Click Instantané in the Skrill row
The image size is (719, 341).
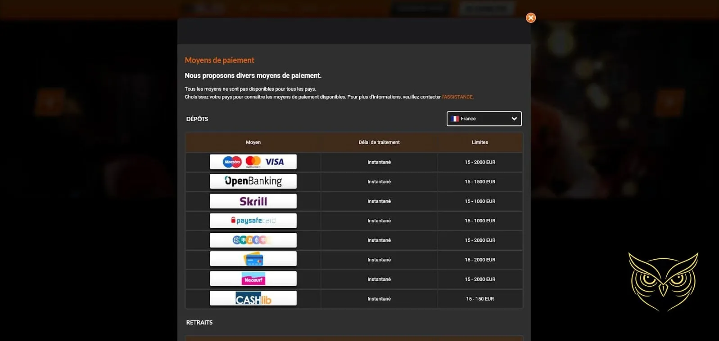pos(379,201)
